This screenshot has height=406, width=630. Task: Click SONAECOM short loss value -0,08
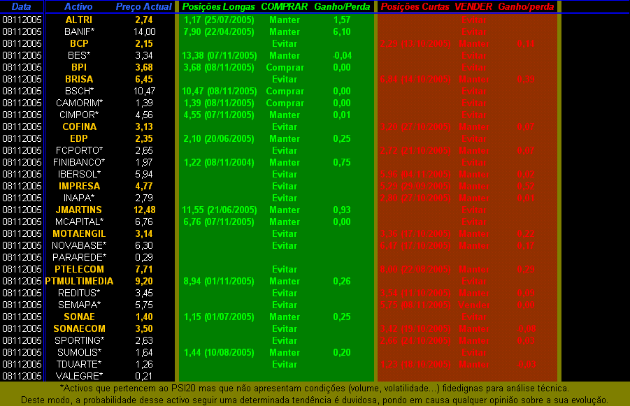526,328
